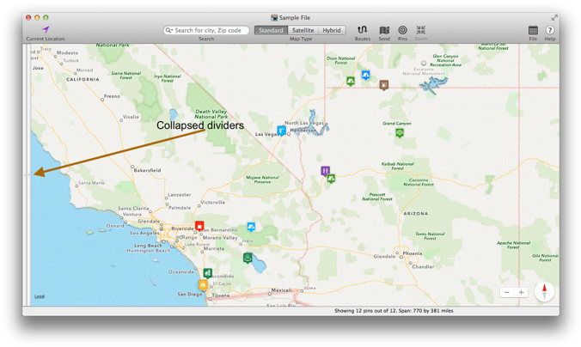The height and width of the screenshot is (347, 581).
Task: Open search magnifier dropdown menu
Action: (169, 30)
